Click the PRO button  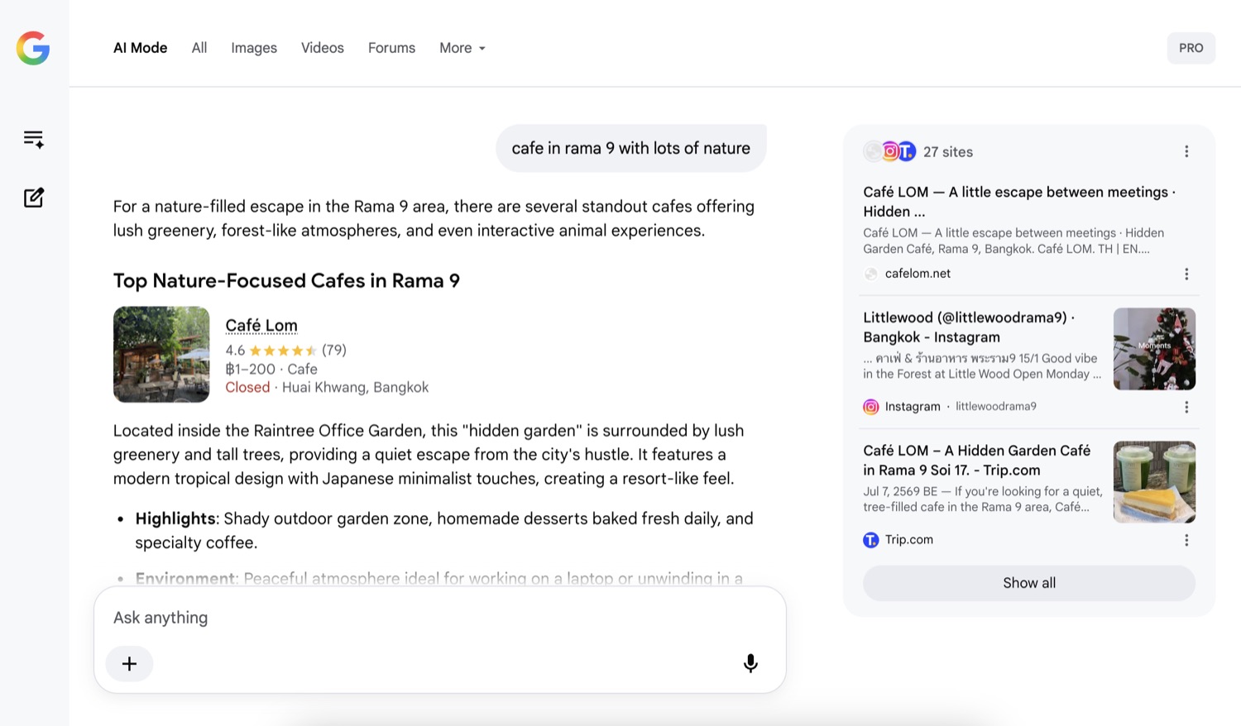coord(1191,48)
